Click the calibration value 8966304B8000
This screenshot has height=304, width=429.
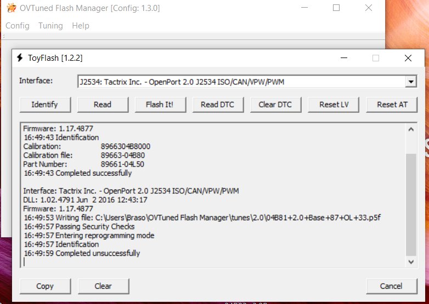coord(126,146)
